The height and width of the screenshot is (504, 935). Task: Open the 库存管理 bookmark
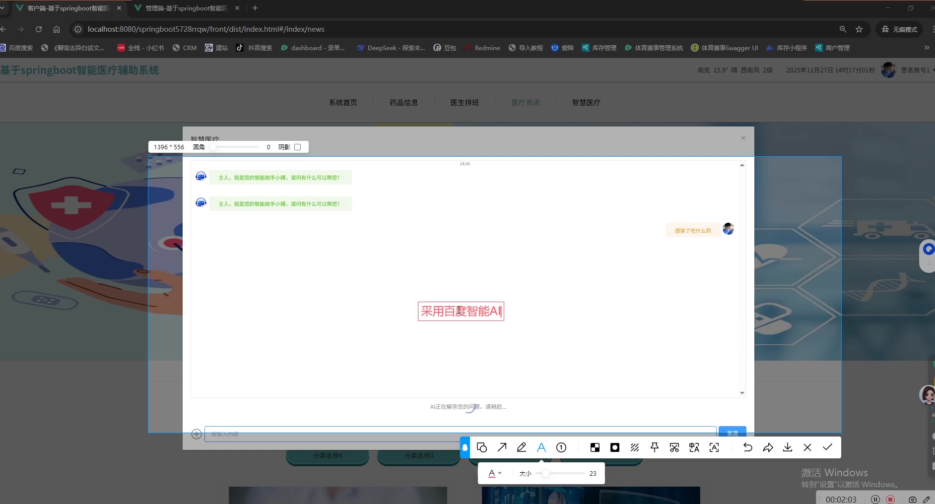click(x=599, y=48)
